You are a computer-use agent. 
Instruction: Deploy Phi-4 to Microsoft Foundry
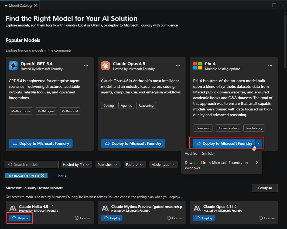pyautogui.click(x=224, y=143)
